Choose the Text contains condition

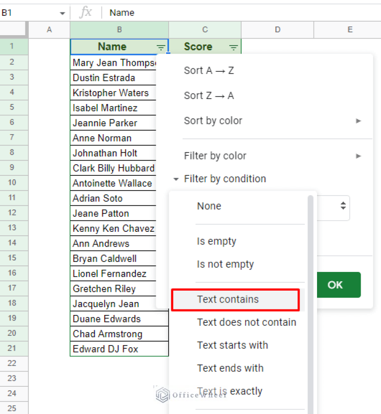pyautogui.click(x=228, y=299)
